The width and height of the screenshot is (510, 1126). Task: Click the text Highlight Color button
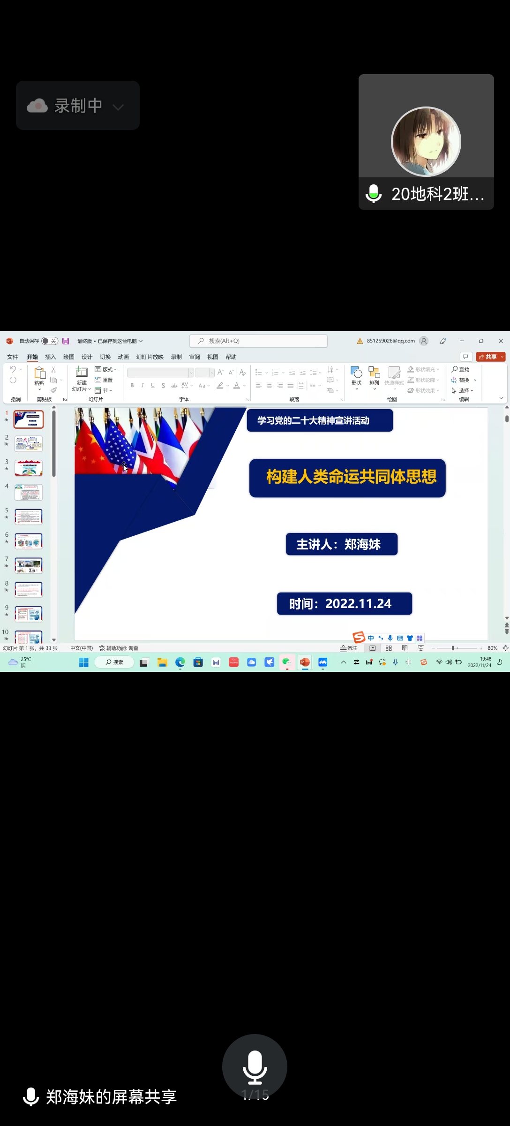point(220,386)
